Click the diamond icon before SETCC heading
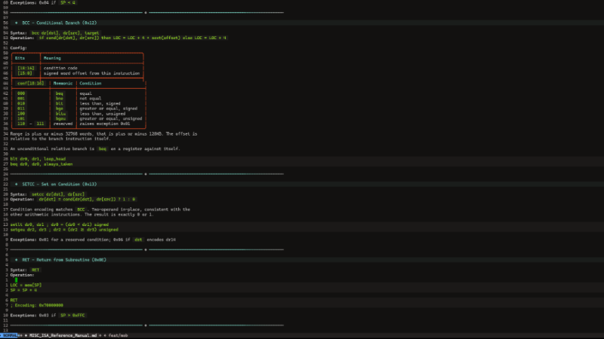Image resolution: width=604 pixels, height=339 pixels. click(16, 185)
